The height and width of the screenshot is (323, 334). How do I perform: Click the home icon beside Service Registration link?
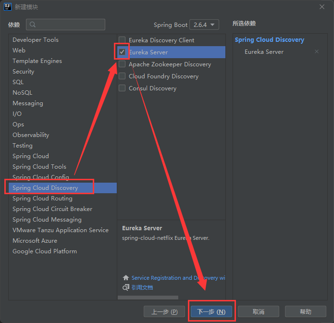coord(126,278)
